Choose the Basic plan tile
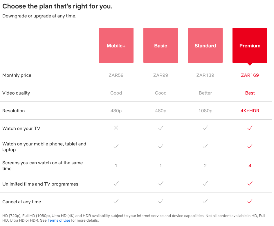 point(161,45)
